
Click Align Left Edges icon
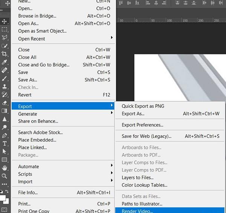point(148,3)
